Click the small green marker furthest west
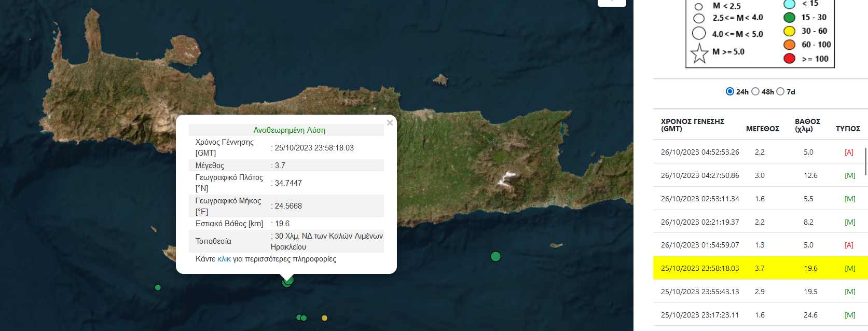This screenshot has height=331, width=868. [158, 287]
